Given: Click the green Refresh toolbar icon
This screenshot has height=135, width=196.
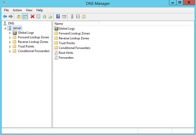Looking at the screenshot, I should tap(44, 16).
